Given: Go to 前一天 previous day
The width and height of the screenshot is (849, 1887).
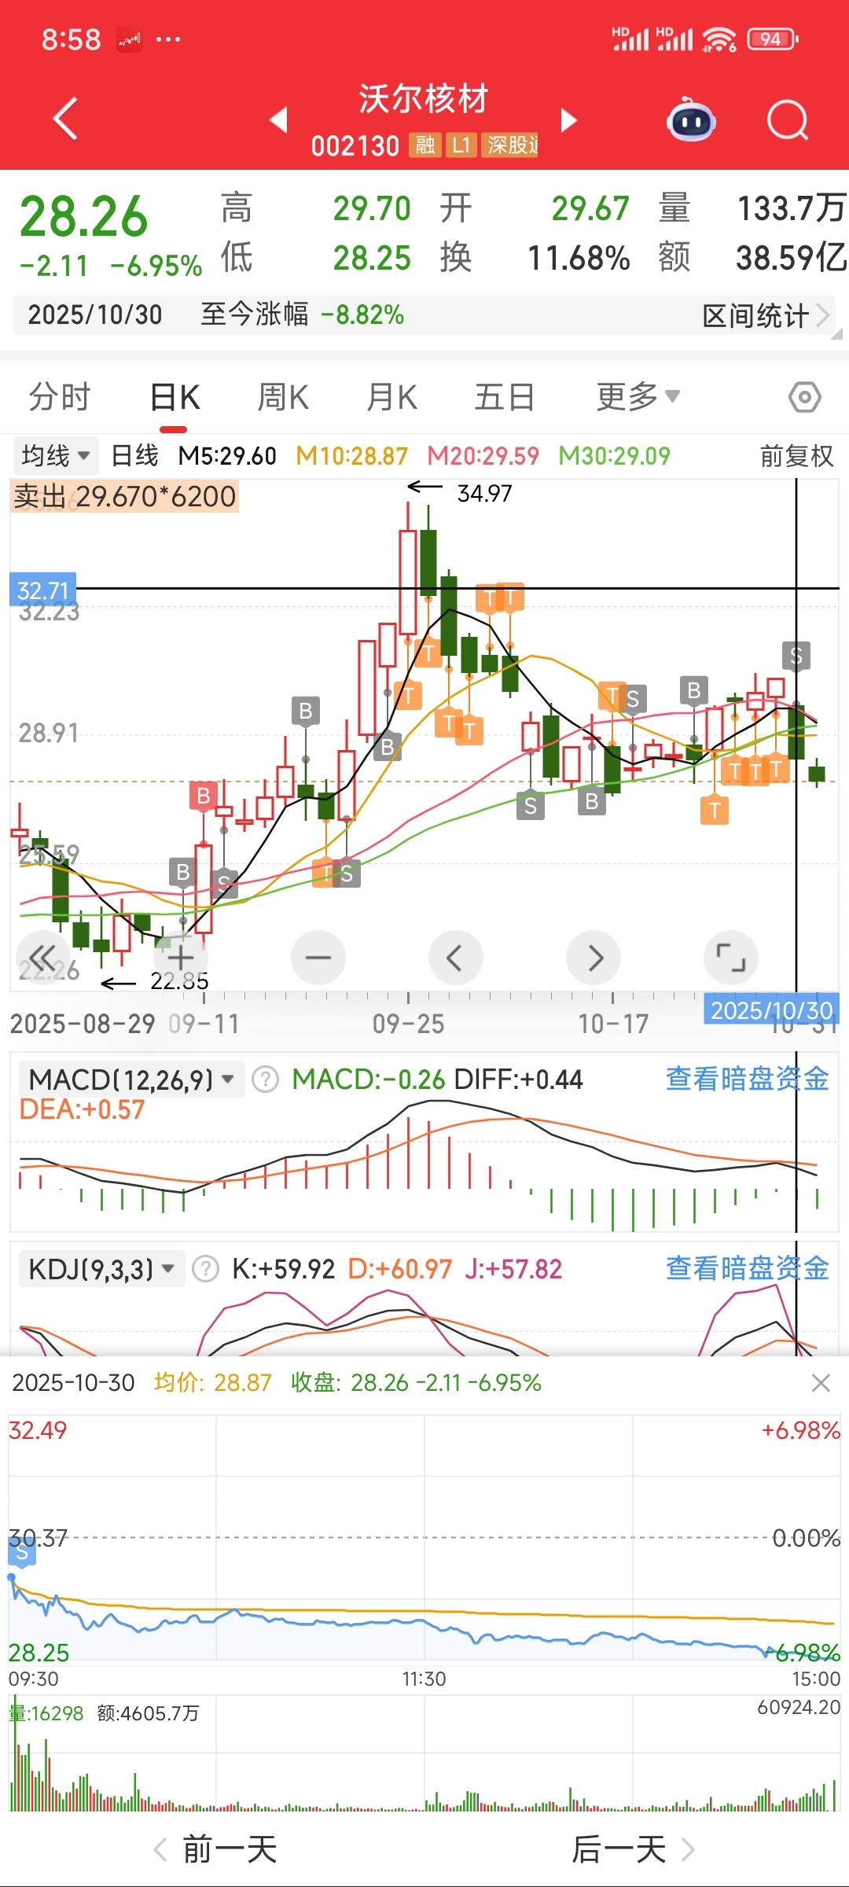Looking at the screenshot, I should (215, 1849).
